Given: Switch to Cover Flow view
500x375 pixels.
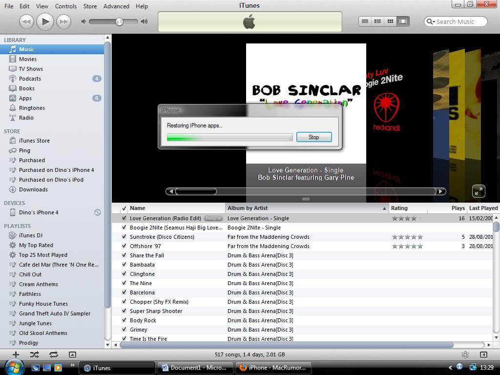Looking at the screenshot, I should 403,21.
